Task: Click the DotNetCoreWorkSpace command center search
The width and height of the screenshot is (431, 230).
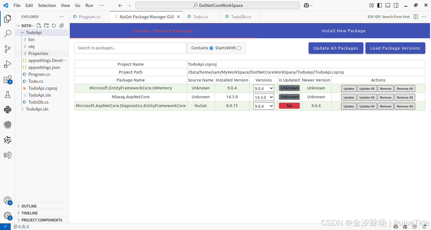Action: pyautogui.click(x=217, y=5)
